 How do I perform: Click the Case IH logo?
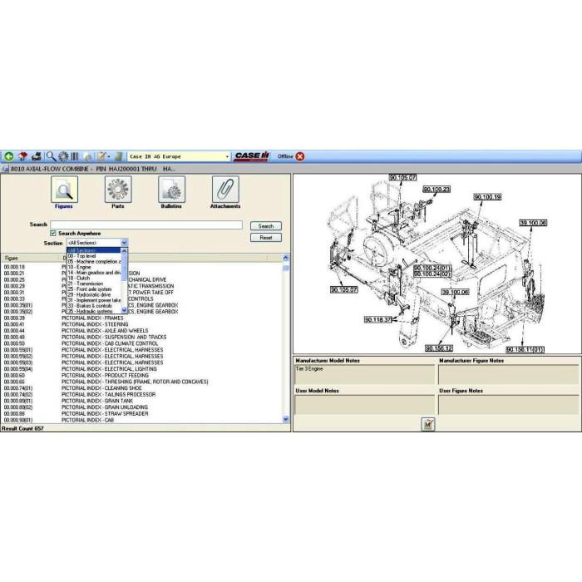pyautogui.click(x=251, y=156)
